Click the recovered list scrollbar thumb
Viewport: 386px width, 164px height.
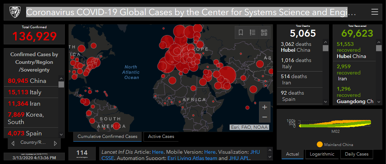coord(379,48)
